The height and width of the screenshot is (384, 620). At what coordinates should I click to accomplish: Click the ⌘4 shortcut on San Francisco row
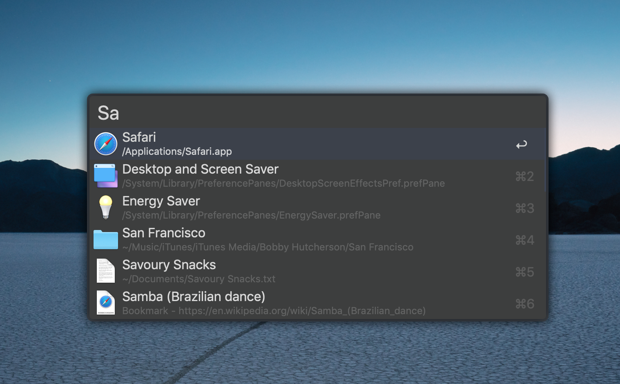click(x=524, y=240)
